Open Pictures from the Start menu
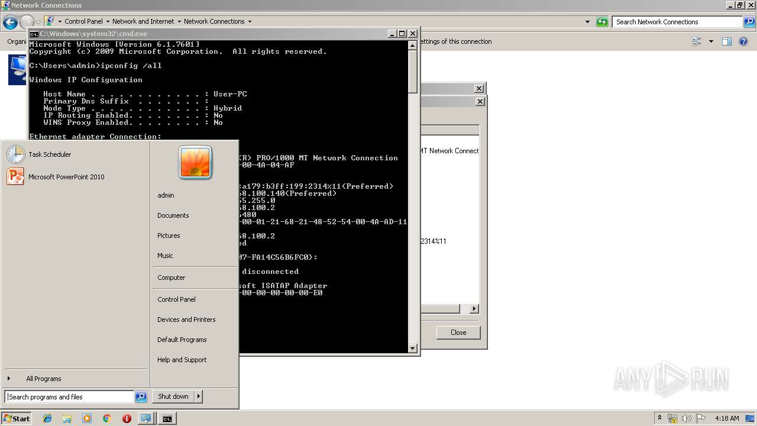 click(169, 235)
